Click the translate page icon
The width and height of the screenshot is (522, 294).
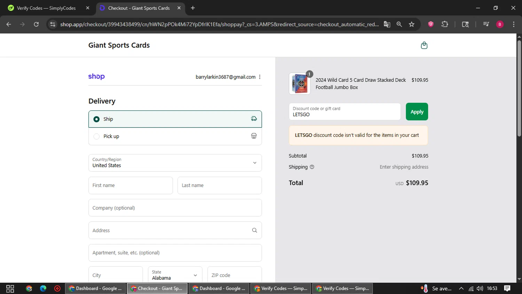387,24
